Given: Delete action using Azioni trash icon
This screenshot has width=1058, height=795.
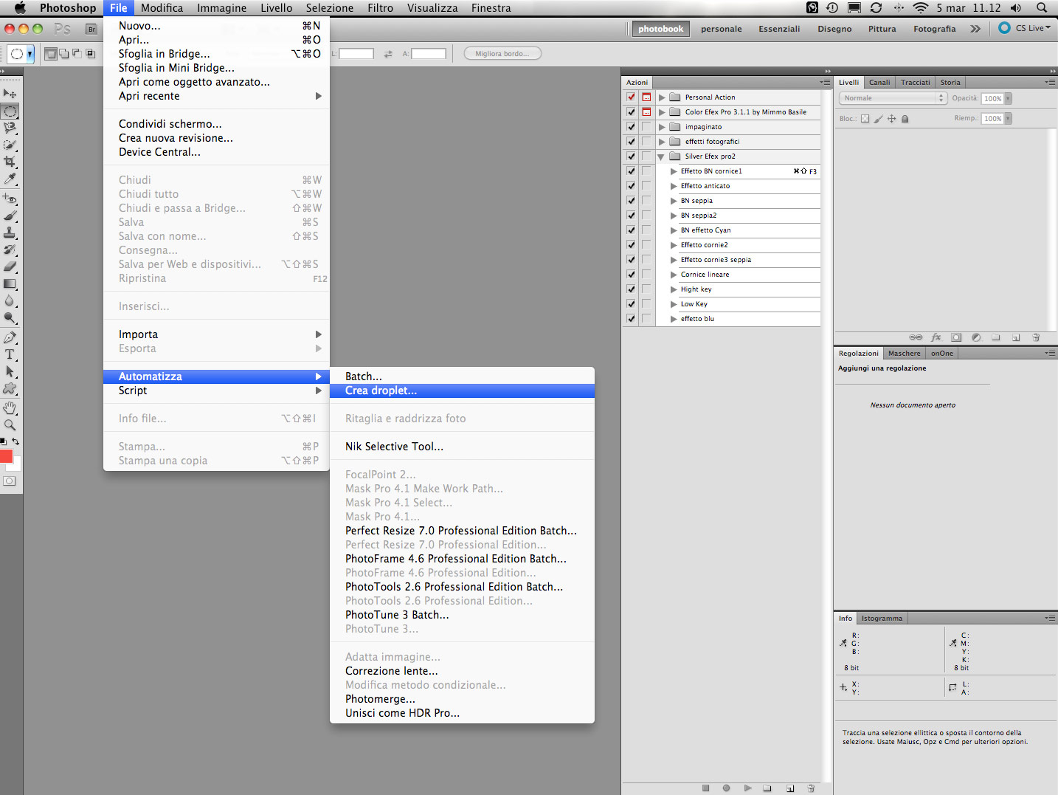Looking at the screenshot, I should (x=811, y=788).
